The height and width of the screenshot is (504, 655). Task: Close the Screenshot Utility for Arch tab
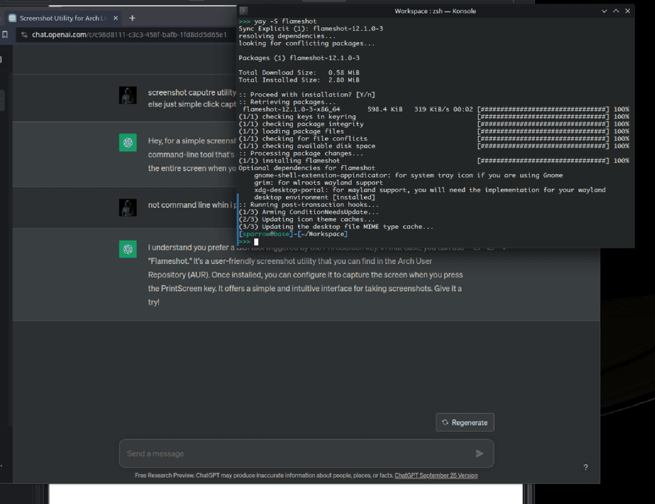coord(113,18)
